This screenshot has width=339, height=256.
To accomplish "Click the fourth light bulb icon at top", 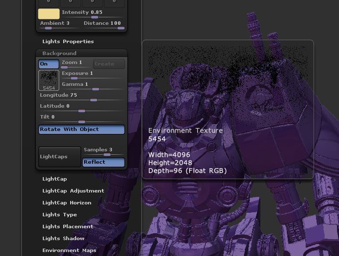I will click(114, 2).
